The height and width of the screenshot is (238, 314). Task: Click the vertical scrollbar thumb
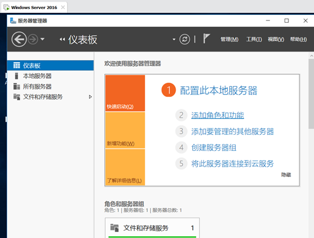coord(311,93)
